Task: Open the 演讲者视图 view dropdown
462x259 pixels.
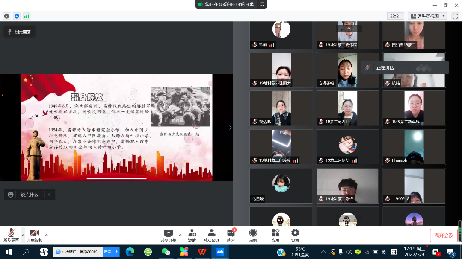Action: pos(428,16)
